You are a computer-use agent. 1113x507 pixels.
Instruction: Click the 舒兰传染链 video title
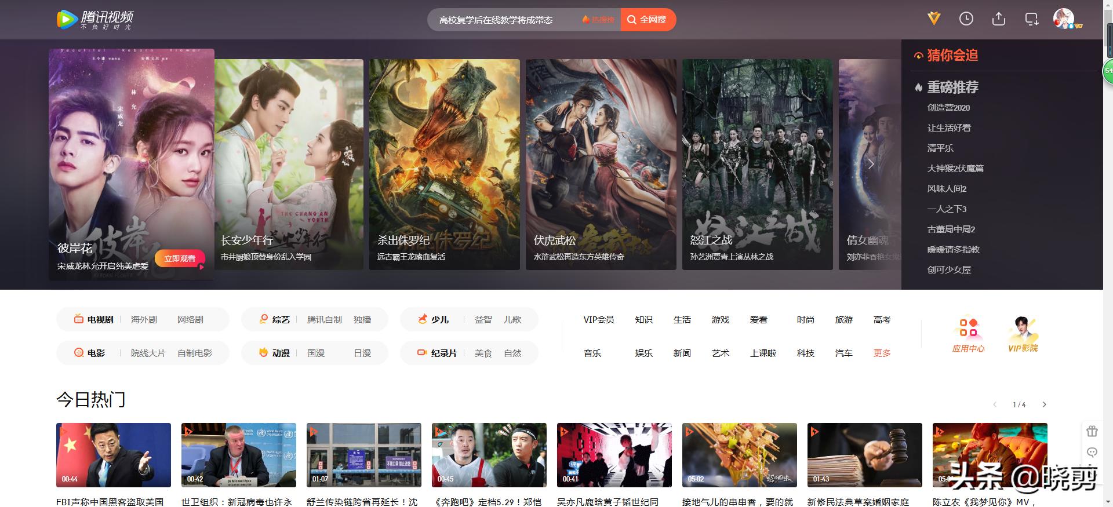click(362, 502)
